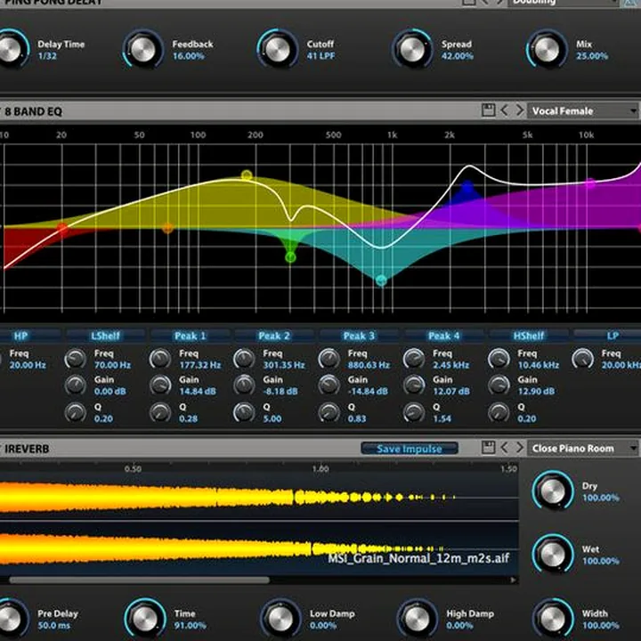The width and height of the screenshot is (641, 641).
Task: Select the magenta HShelf EQ node
Action: click(590, 183)
